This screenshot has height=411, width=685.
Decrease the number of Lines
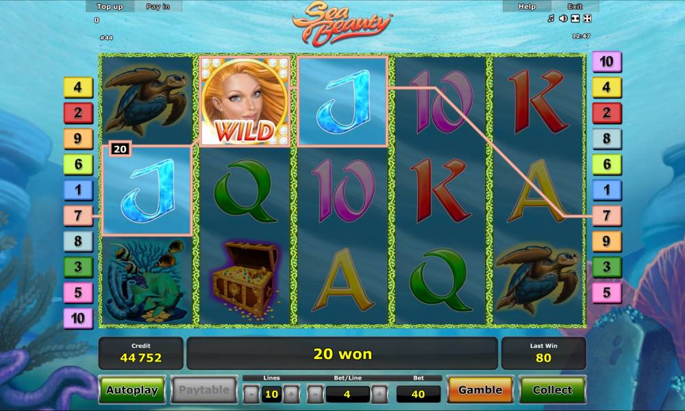251,395
